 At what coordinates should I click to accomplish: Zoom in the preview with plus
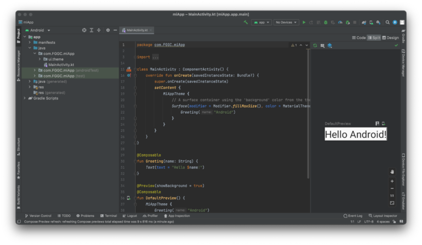click(392, 181)
